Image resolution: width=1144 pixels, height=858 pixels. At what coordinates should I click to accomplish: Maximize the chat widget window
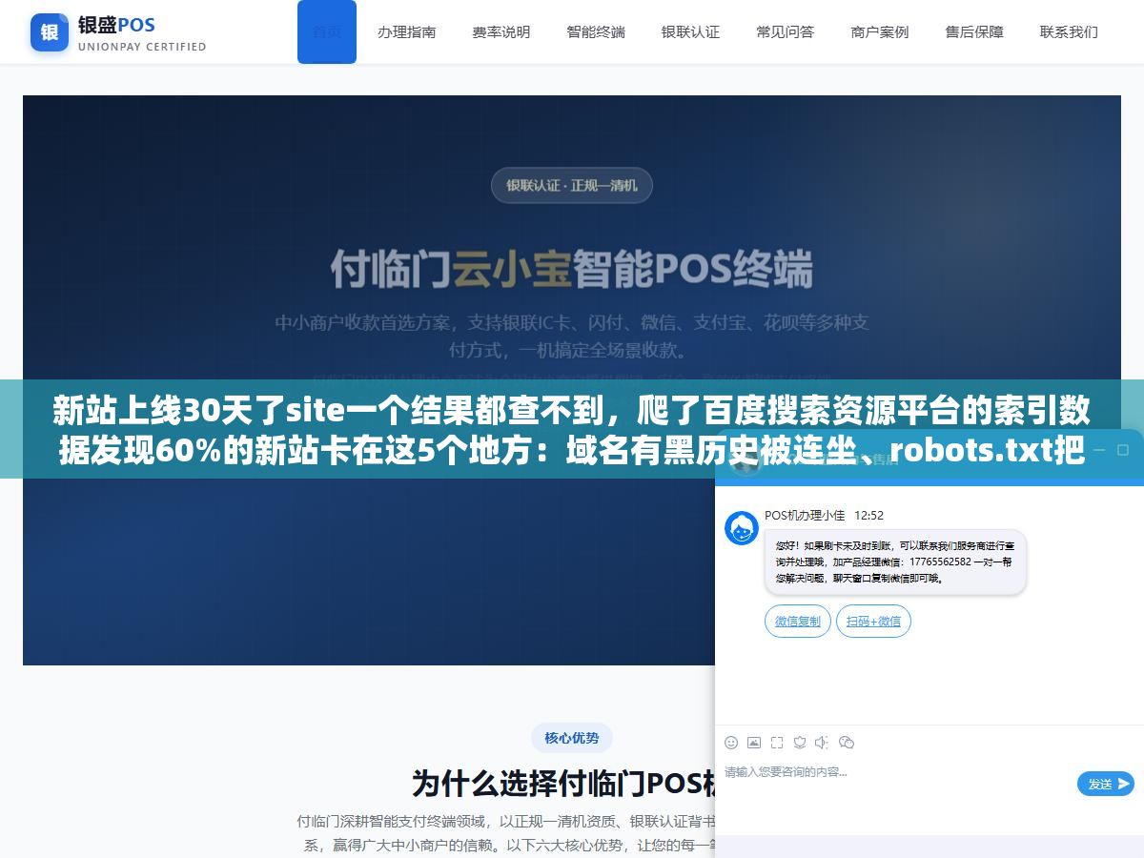[1123, 448]
